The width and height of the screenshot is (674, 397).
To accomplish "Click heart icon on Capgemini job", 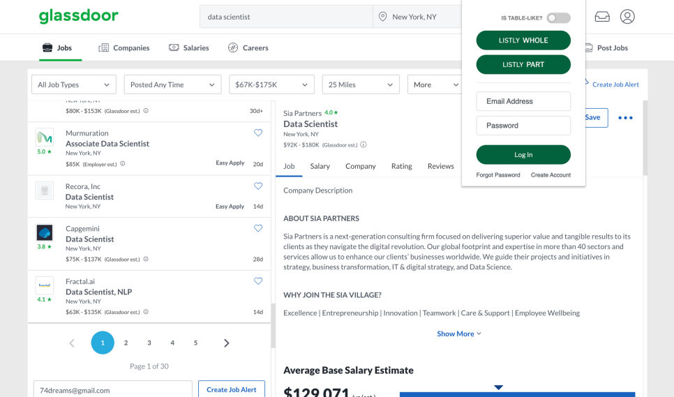I will click(x=258, y=228).
